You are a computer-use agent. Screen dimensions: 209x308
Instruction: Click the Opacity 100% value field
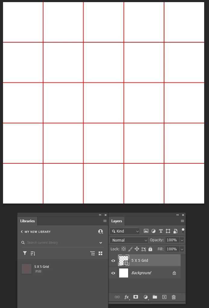pos(172,240)
